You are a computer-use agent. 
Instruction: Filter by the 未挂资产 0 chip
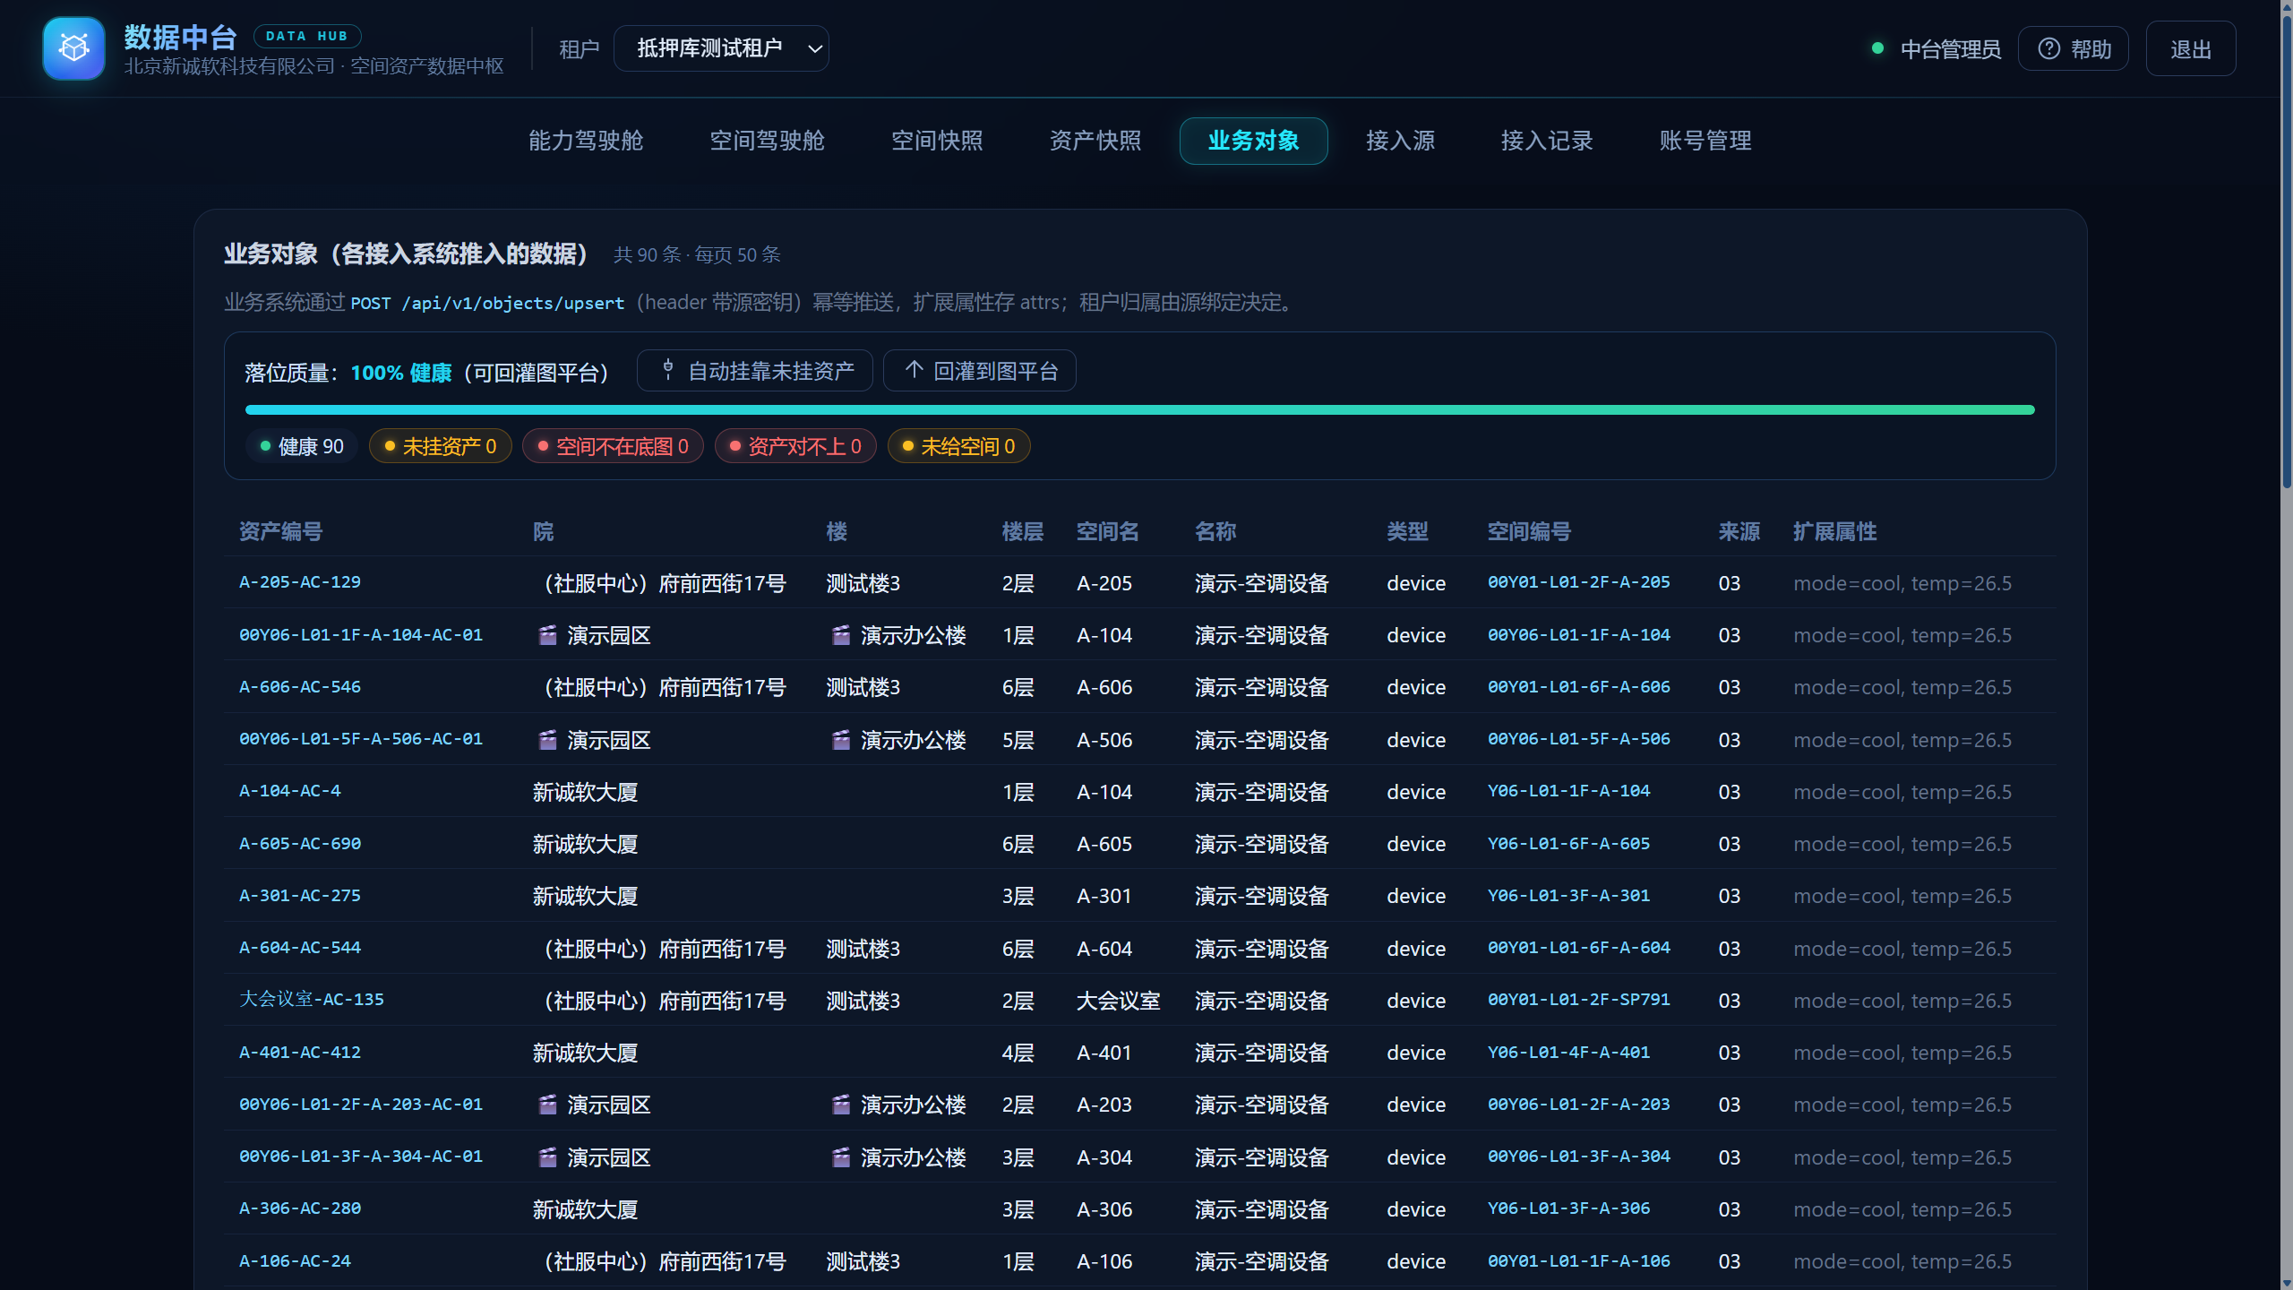click(440, 446)
